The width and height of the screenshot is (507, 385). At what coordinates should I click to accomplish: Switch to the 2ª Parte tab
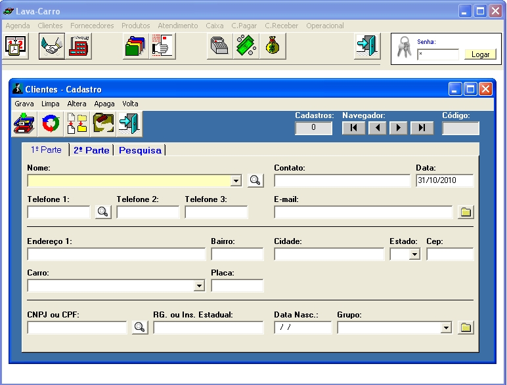click(91, 150)
